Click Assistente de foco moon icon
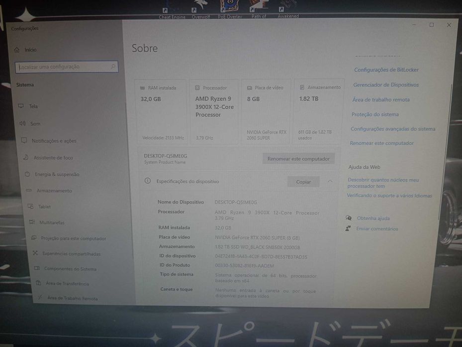The image size is (462, 347). click(26, 157)
